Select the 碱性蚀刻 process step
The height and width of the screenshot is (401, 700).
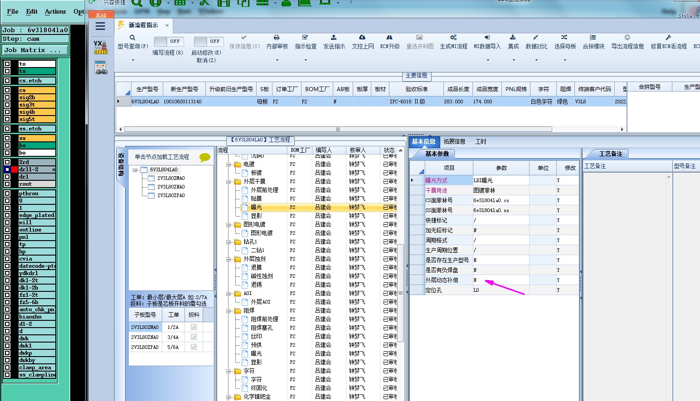pos(262,276)
